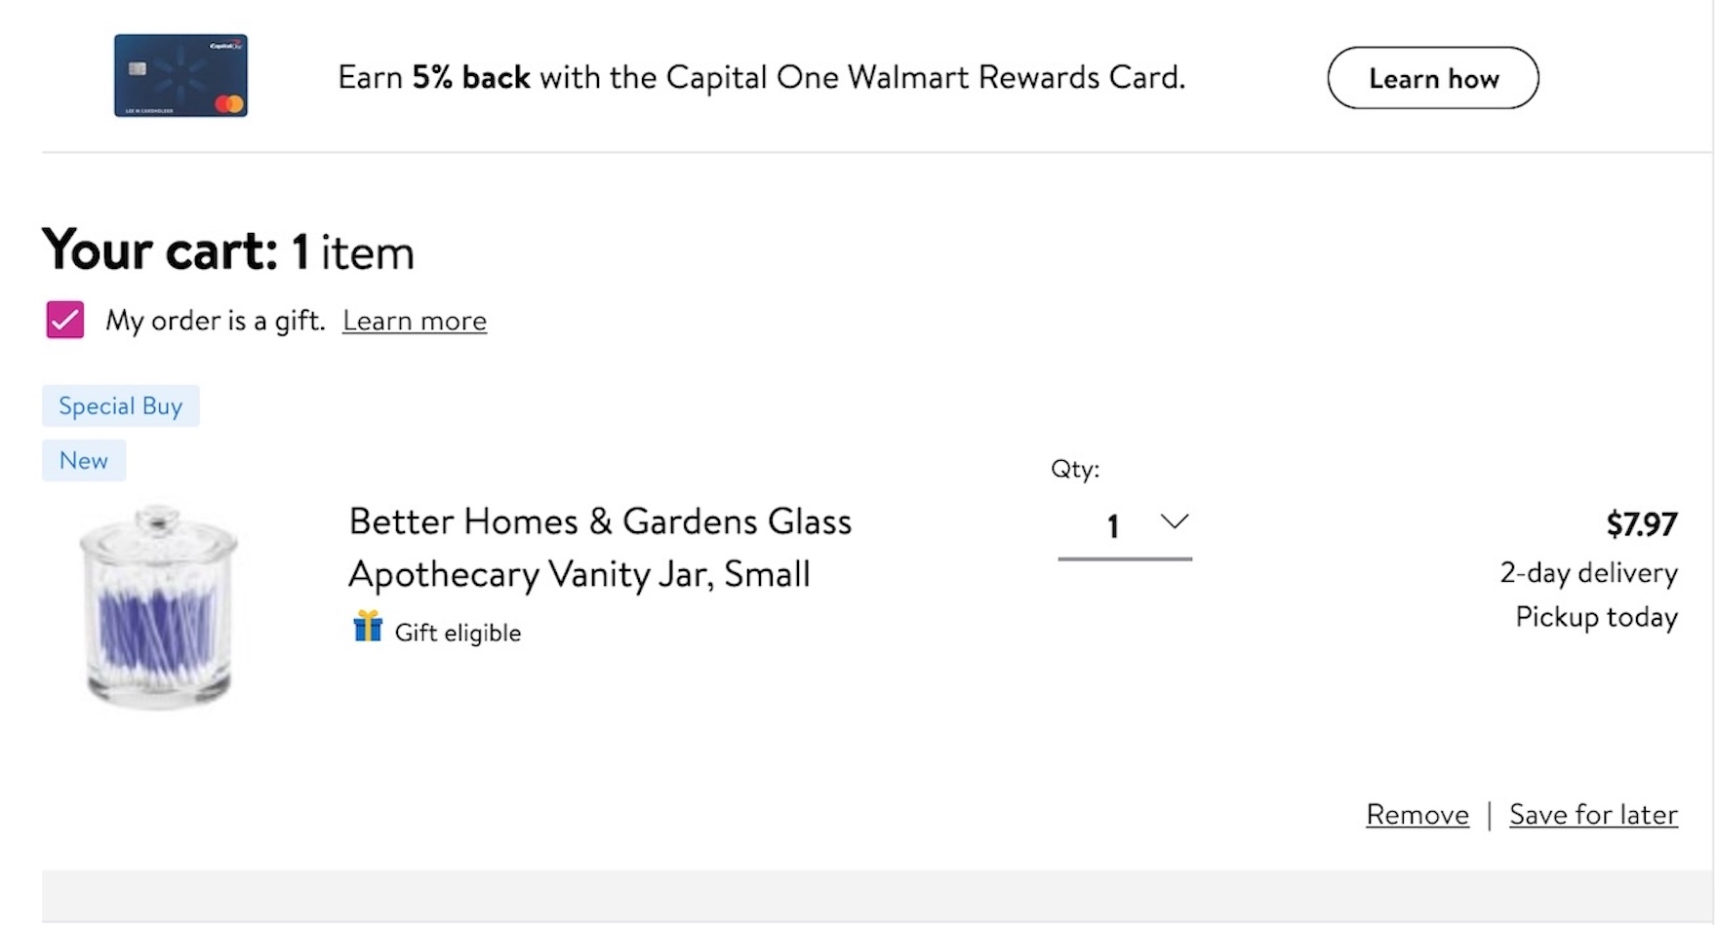Click the Your cart heading
This screenshot has height=925, width=1717.
click(227, 251)
